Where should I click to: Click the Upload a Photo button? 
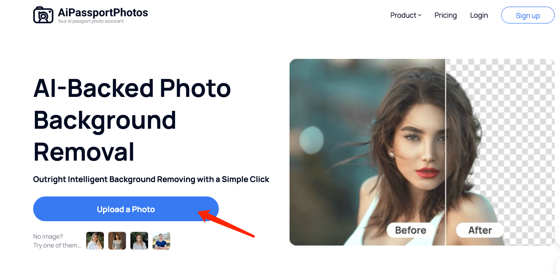(x=126, y=209)
